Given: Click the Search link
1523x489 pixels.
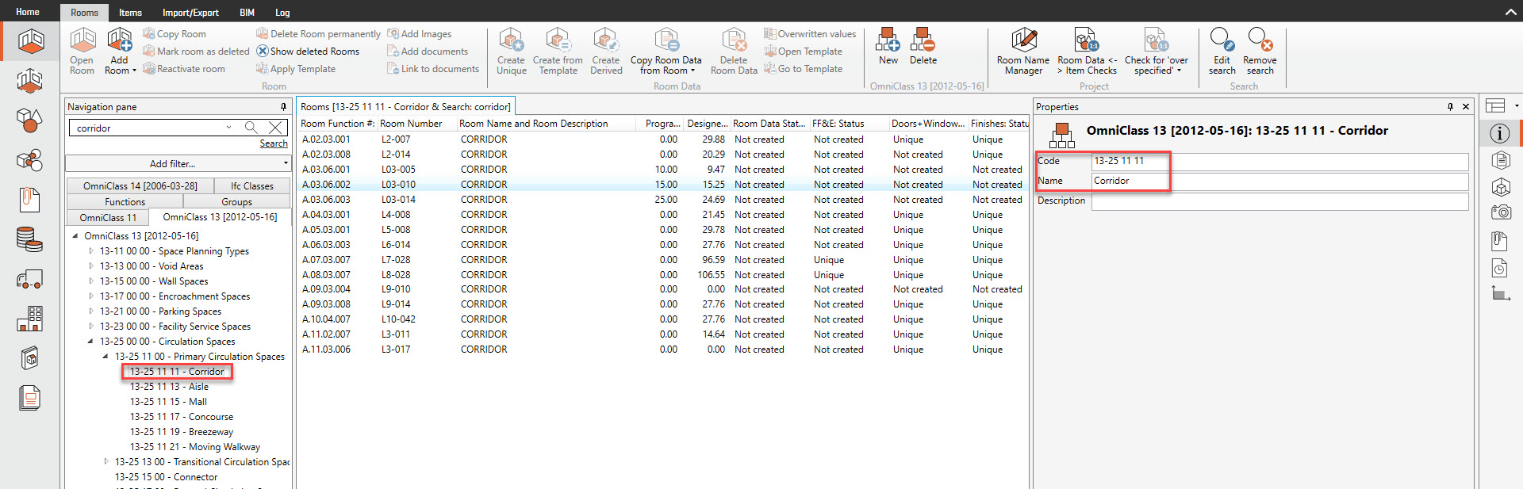Looking at the screenshot, I should pos(274,143).
